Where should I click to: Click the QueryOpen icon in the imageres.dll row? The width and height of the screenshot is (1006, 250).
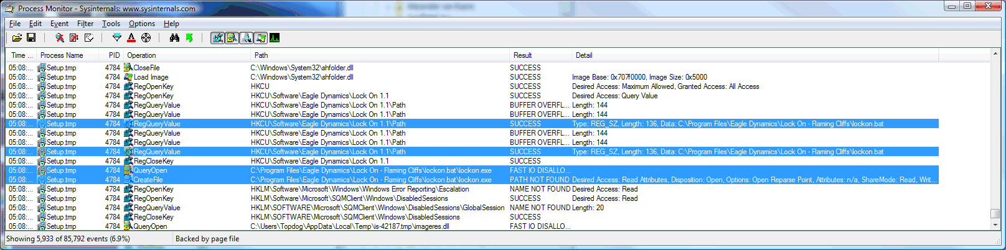(128, 226)
